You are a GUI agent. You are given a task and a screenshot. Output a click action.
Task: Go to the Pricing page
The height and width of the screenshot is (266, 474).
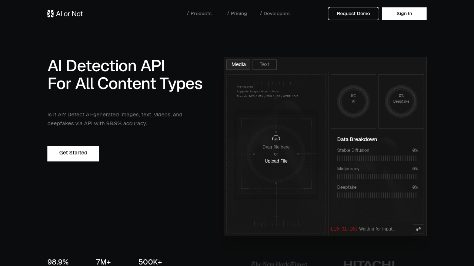[x=237, y=14]
